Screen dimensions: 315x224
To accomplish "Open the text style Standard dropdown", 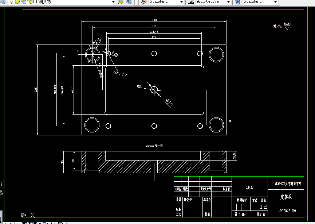I will [166, 2].
